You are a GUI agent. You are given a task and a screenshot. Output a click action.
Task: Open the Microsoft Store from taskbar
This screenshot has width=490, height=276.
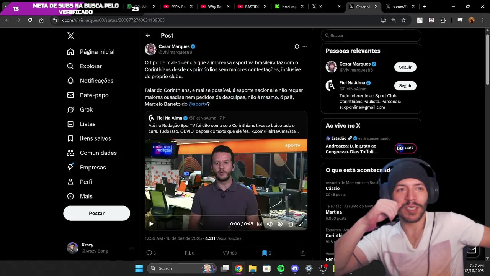(x=267, y=268)
